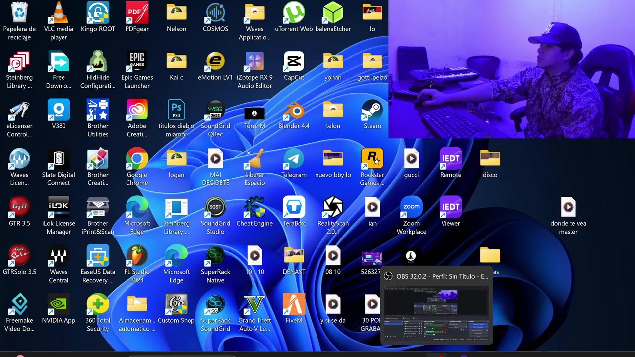Select the FiveM shortcut

tap(294, 305)
